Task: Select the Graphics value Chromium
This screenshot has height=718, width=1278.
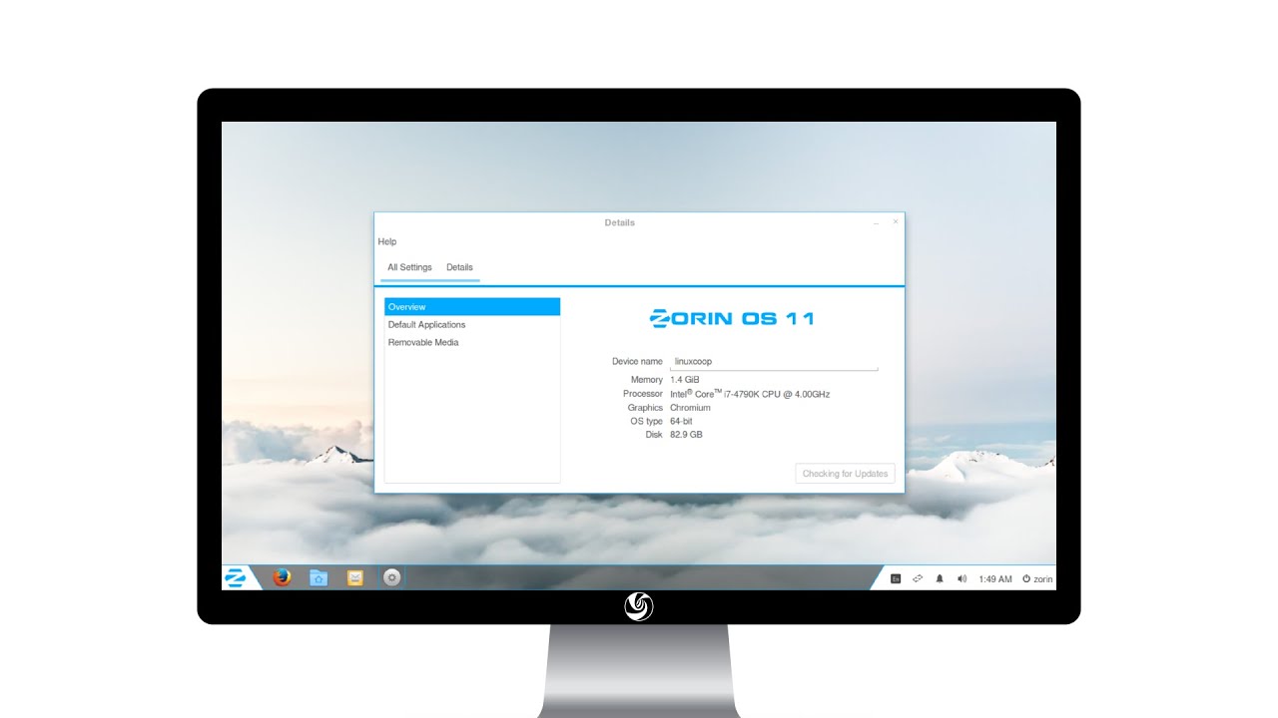Action: 690,408
